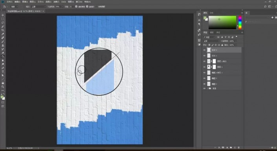The image size is (277, 151).
Task: Pick a hue on the rainbow color slider
Action: point(240,22)
